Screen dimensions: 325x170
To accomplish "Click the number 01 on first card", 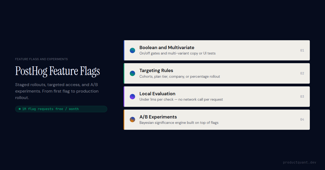I will [302, 50].
